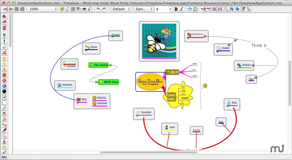Click the padlock encryption toolbar icon
This screenshot has width=292, height=160.
(248, 9)
